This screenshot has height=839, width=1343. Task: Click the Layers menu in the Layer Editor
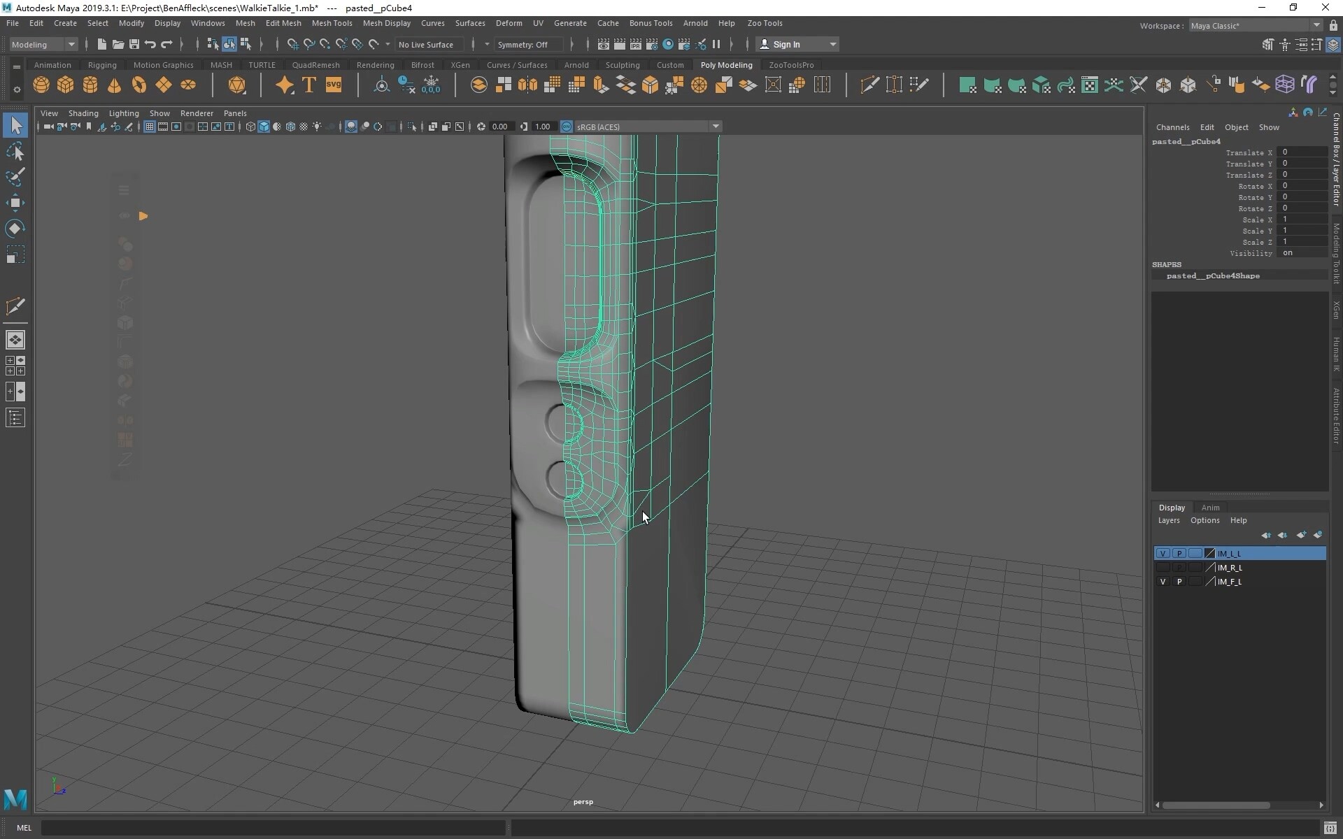tap(1169, 520)
